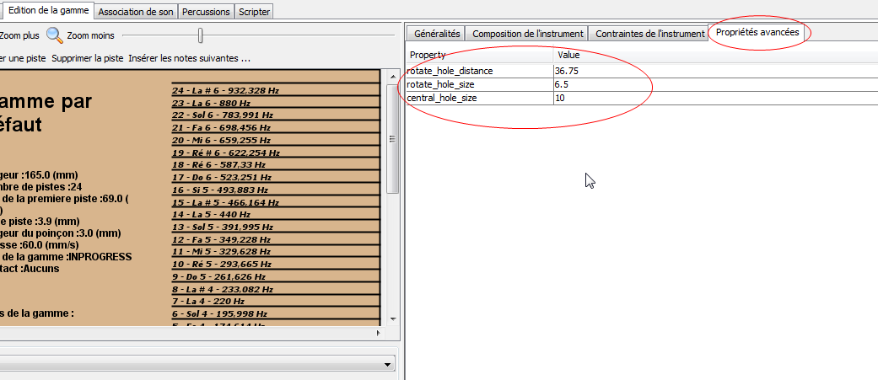Click Supprimer la piste
This screenshot has width=878, height=380.
(x=87, y=58)
